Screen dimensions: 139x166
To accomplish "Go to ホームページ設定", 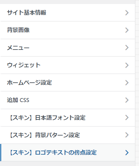I will [67, 83].
